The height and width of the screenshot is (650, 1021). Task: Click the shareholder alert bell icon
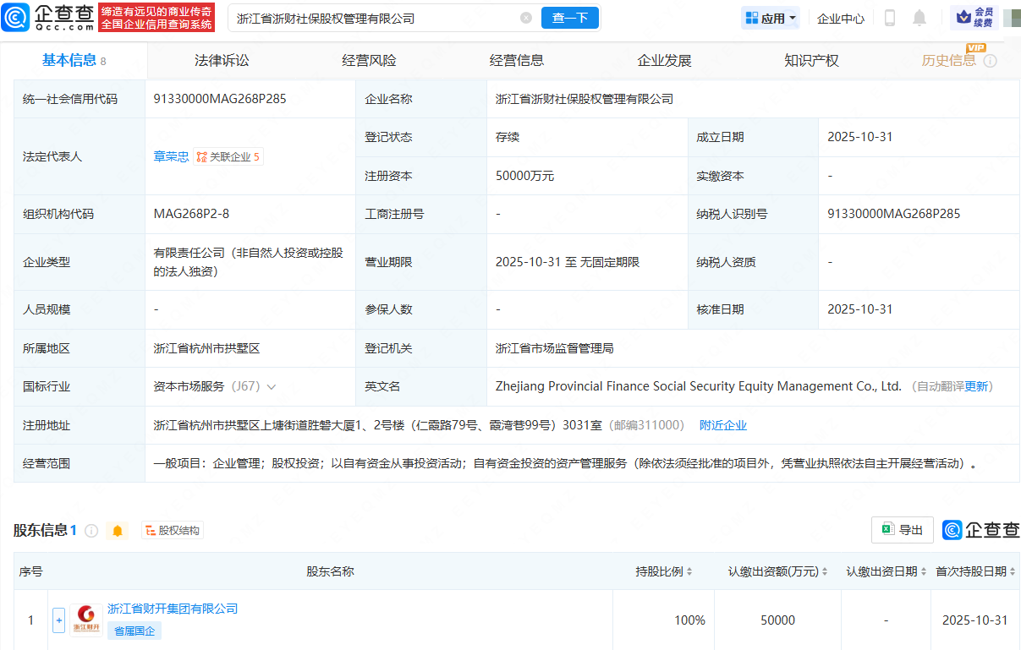118,531
